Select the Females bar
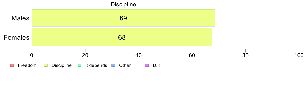Screen dimensions: 306x94 click(122, 37)
